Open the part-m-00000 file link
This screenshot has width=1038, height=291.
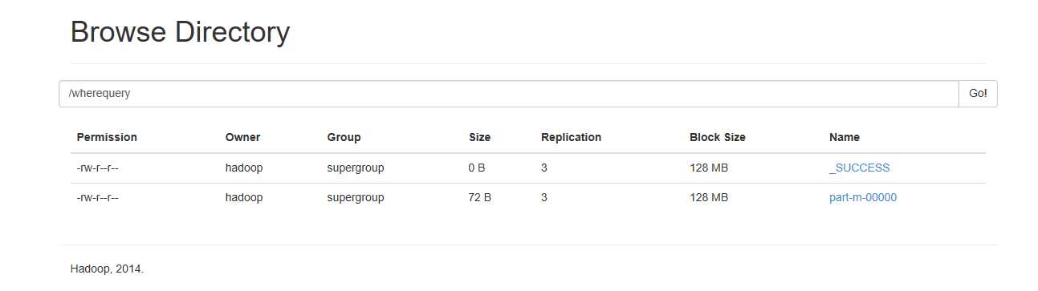tap(862, 197)
